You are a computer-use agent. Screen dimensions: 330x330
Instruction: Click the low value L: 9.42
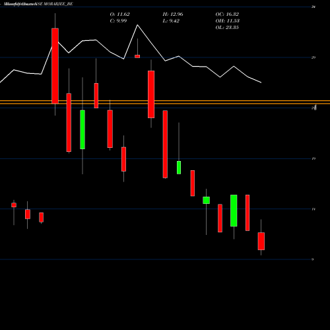(x=171, y=21)
